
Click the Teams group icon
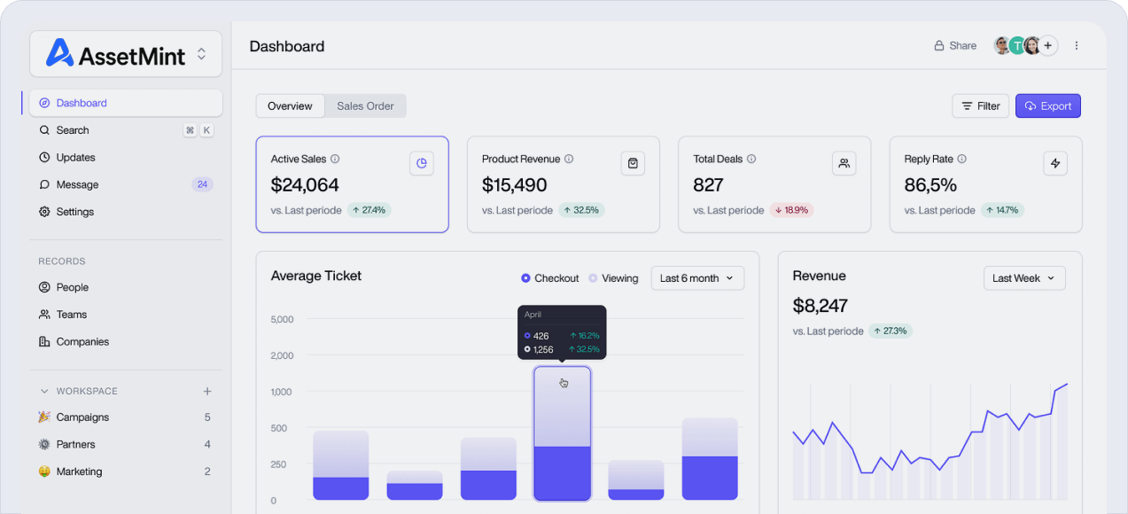pyautogui.click(x=44, y=315)
